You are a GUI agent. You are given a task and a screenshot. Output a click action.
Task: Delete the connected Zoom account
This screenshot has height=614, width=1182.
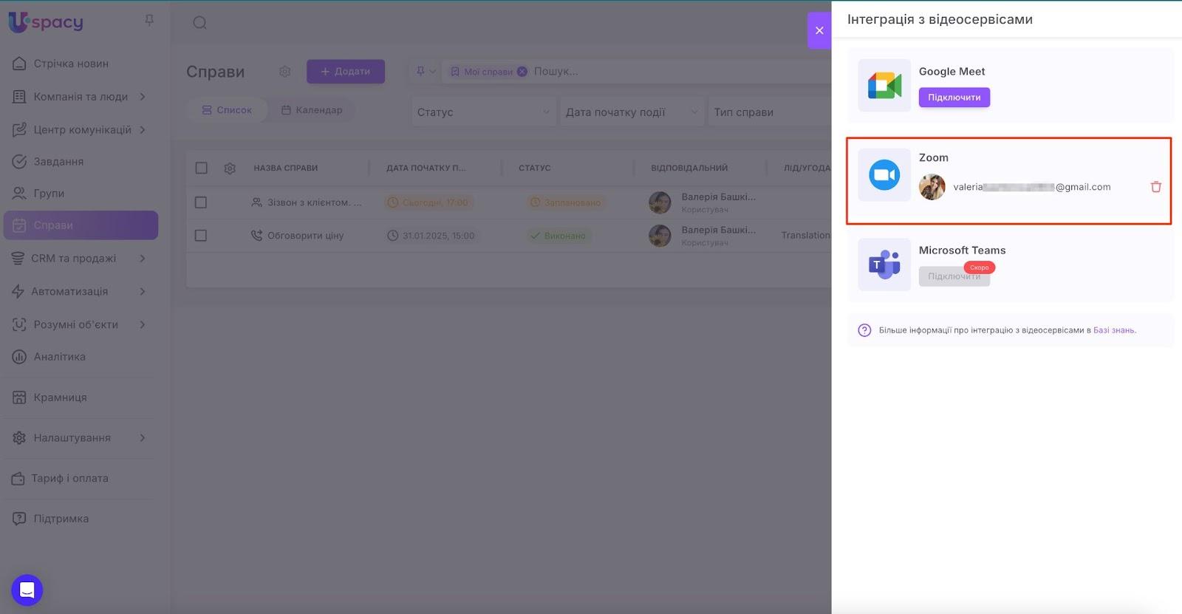click(x=1156, y=187)
